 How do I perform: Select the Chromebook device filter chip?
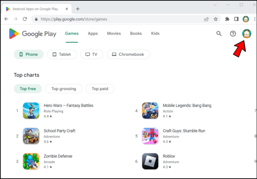tap(128, 54)
